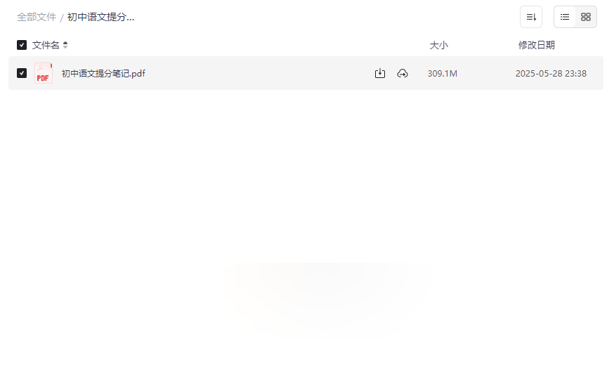Uncheck the select-all checkbox in header

pos(22,45)
